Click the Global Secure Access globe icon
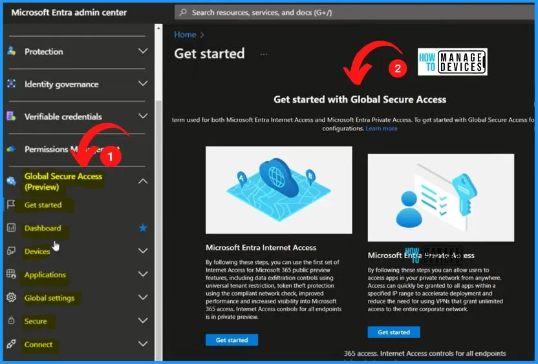Image resolution: width=538 pixels, height=364 pixels. pyautogui.click(x=12, y=181)
